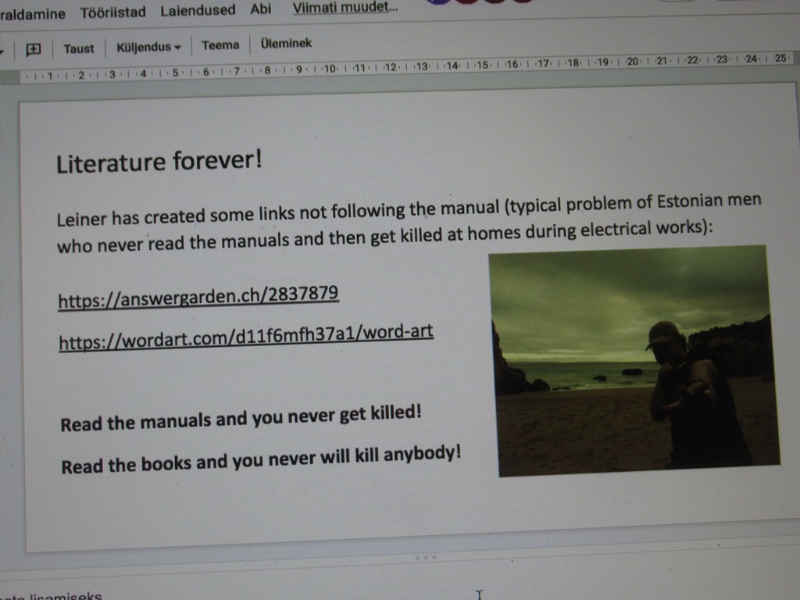Open the answergarden.ch/2837879 link

pyautogui.click(x=198, y=296)
